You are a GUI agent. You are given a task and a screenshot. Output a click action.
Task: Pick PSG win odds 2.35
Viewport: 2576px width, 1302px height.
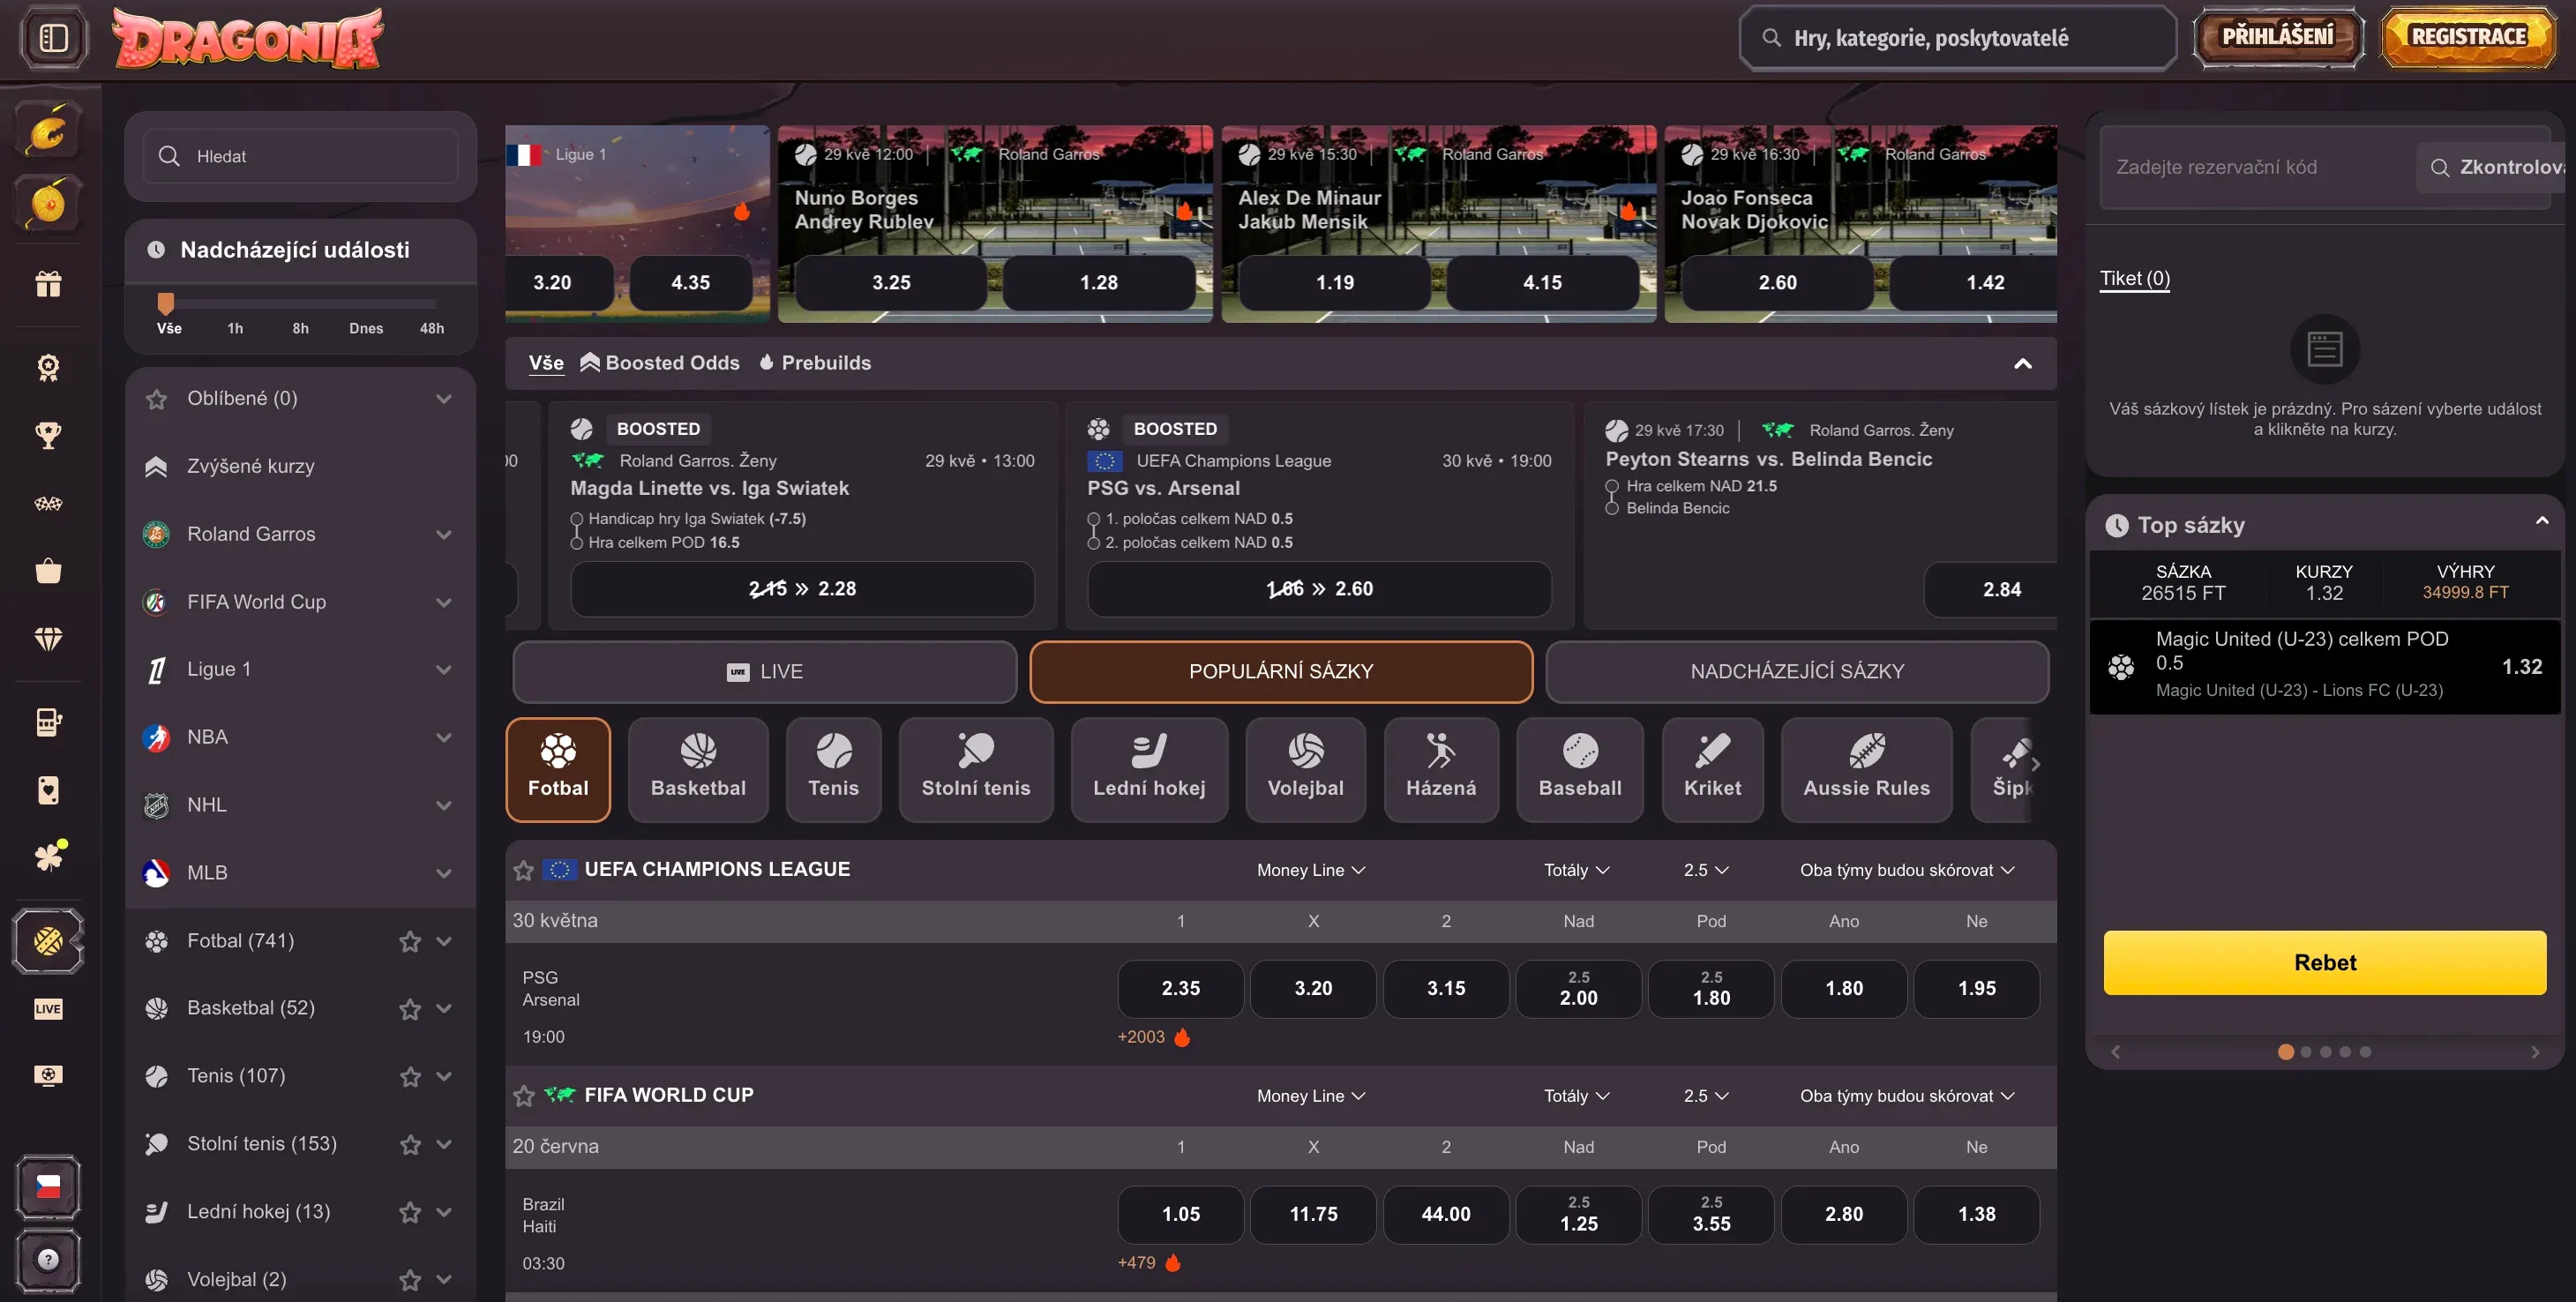(x=1180, y=988)
